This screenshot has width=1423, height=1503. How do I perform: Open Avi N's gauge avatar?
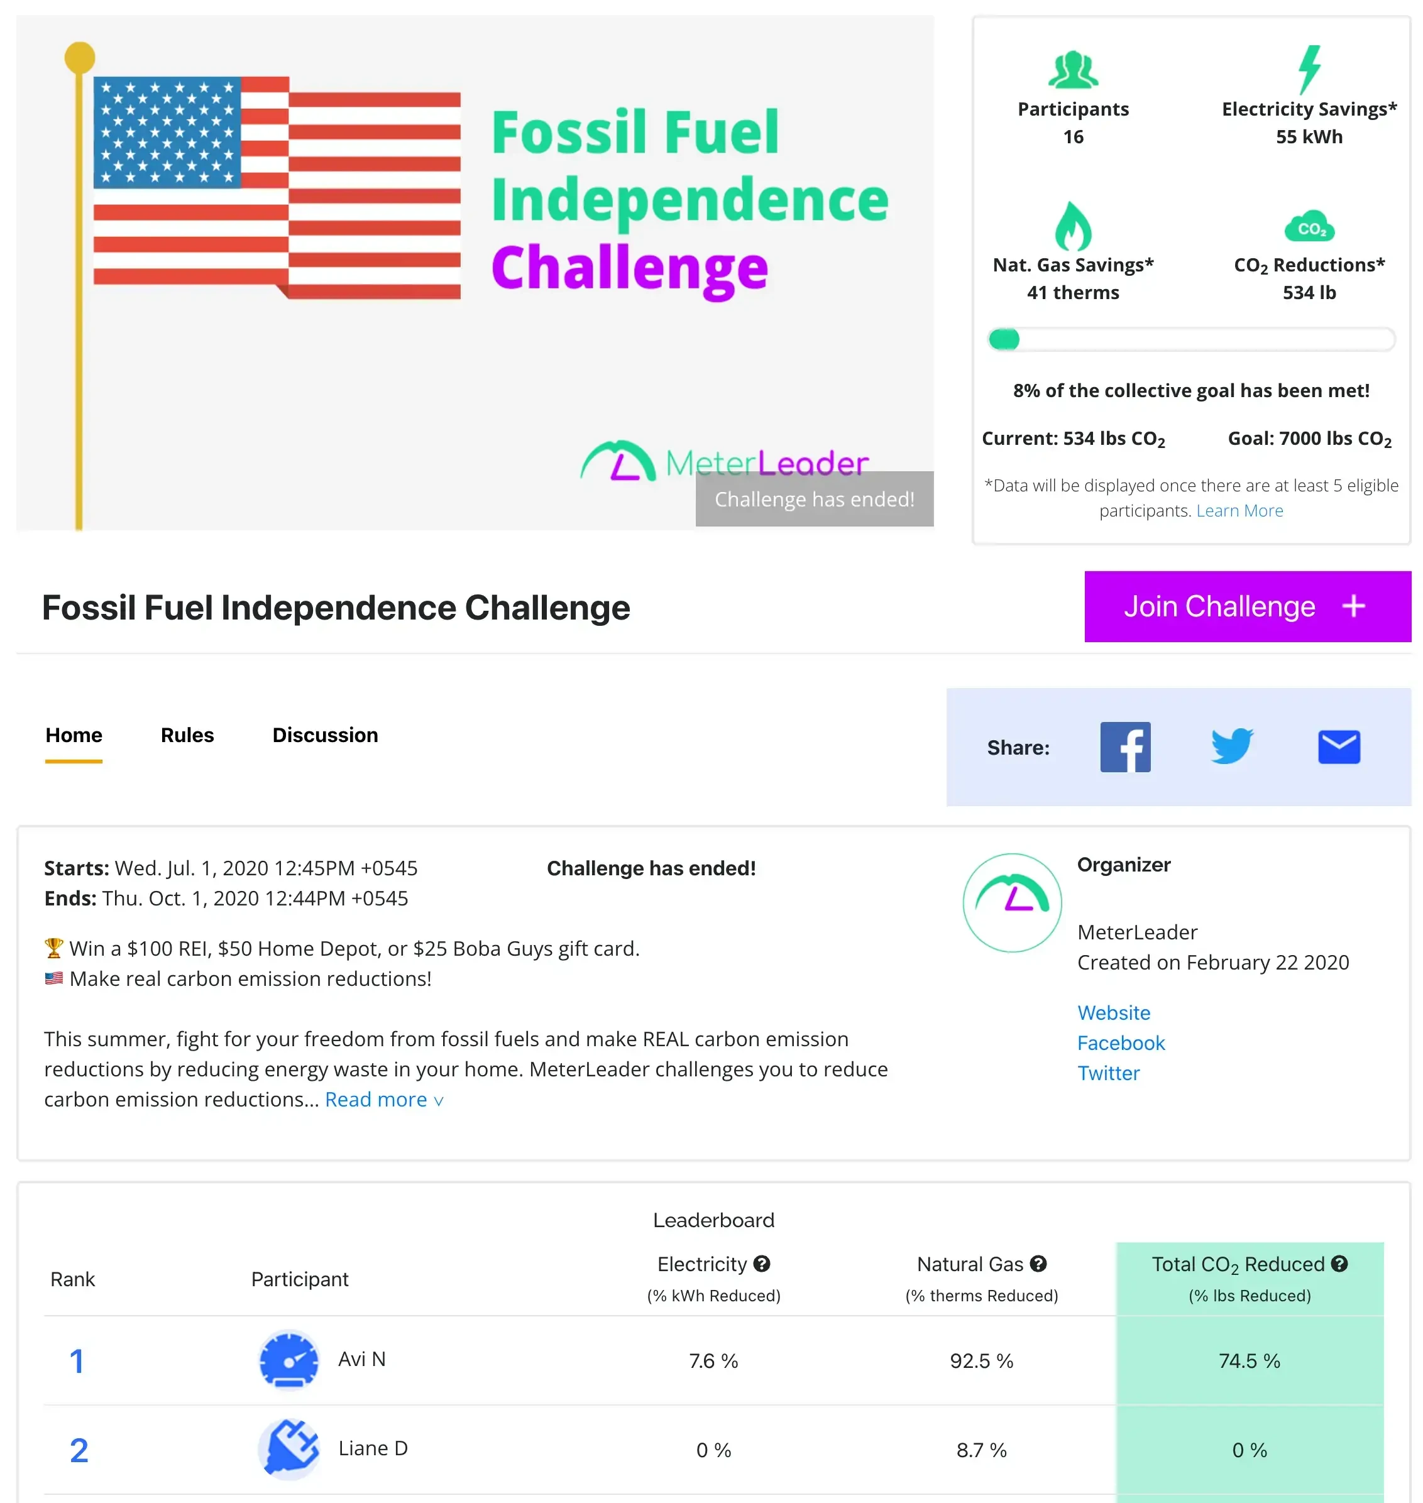(289, 1360)
